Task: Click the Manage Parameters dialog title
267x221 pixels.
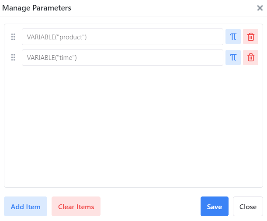Action: click(x=37, y=8)
